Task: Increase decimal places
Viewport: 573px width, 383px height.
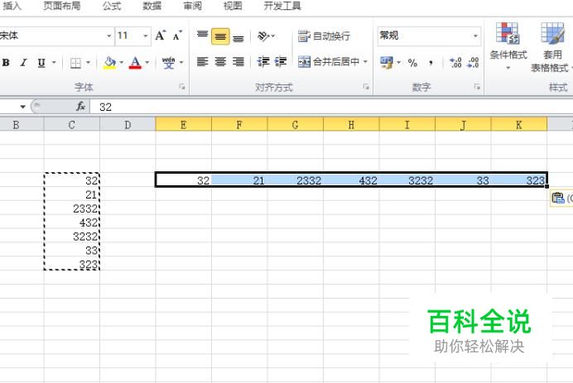Action: (455, 62)
